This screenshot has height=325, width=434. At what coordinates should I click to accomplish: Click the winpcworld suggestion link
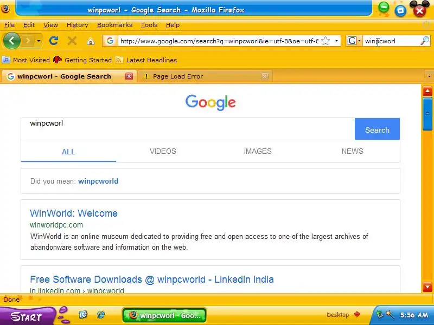pos(98,181)
